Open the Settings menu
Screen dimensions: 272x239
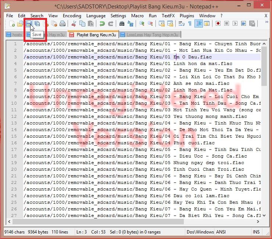click(x=118, y=15)
